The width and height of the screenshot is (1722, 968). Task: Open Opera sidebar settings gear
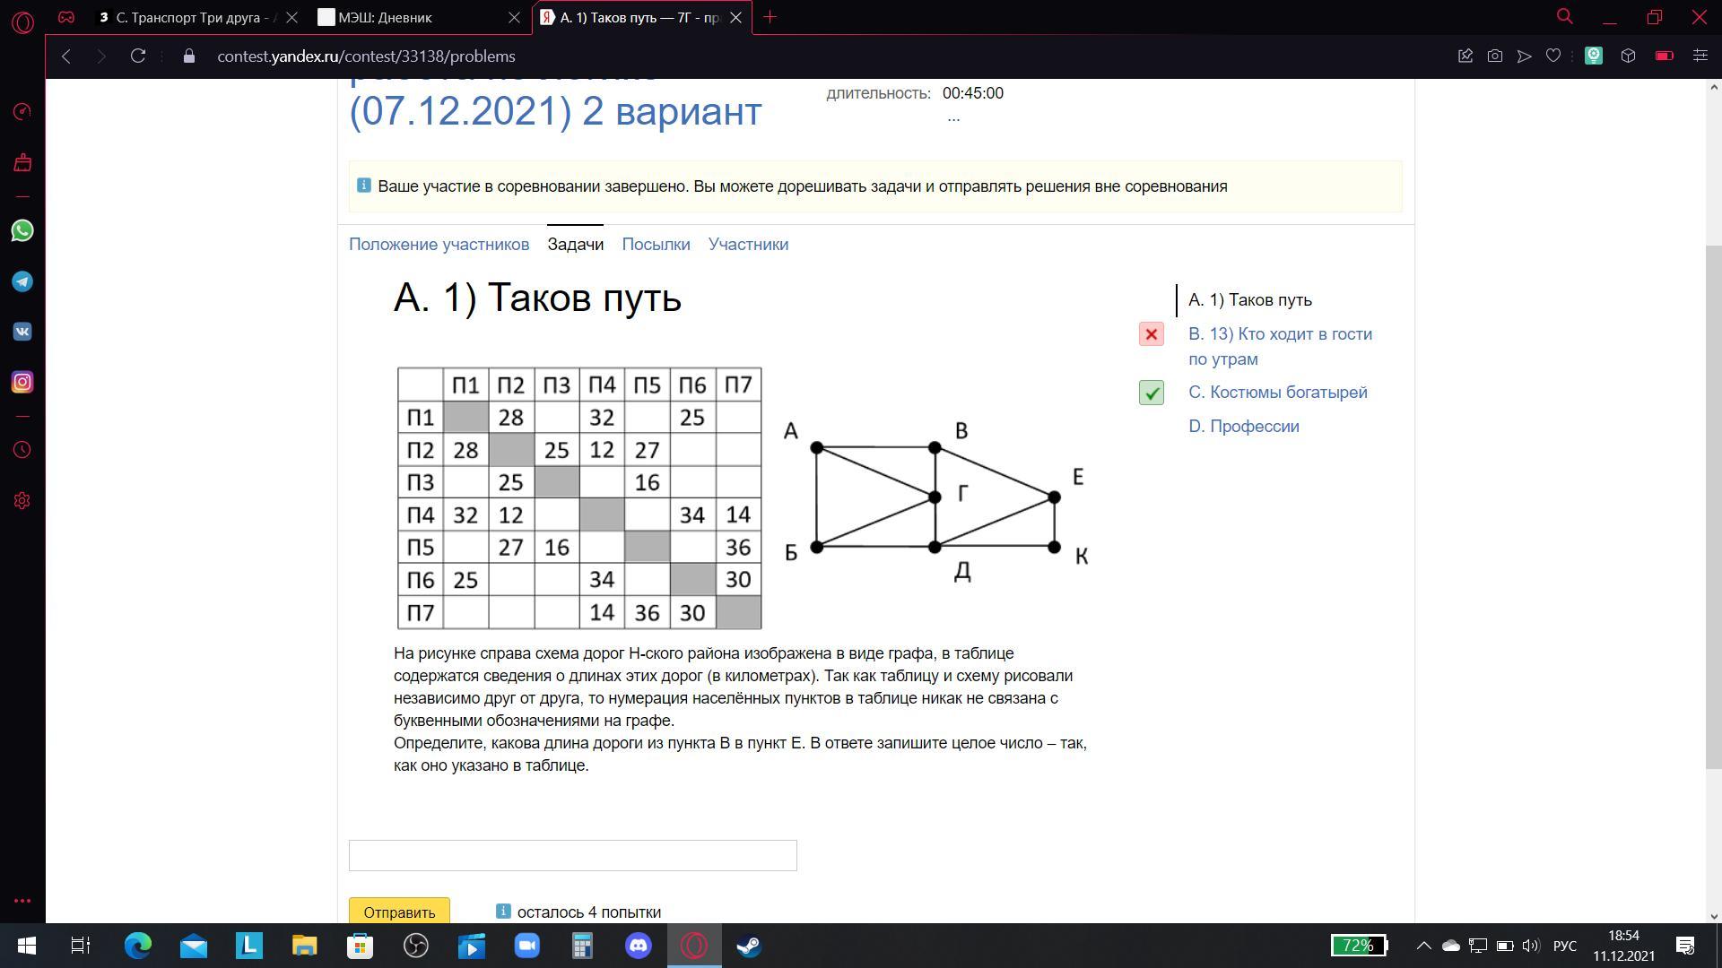click(22, 501)
